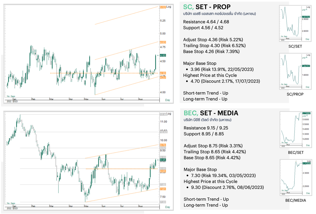Click the 4.30 orange price tag on SC chart
The height and width of the screenshot is (214, 316).
163,73
